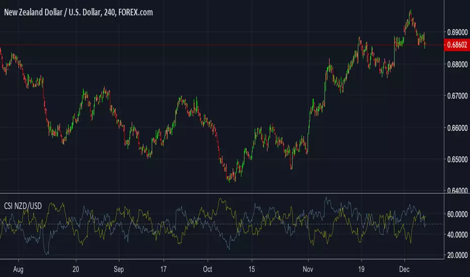Click the 40.0000 indicator axis label
The height and width of the screenshot is (277, 470).
457,235
